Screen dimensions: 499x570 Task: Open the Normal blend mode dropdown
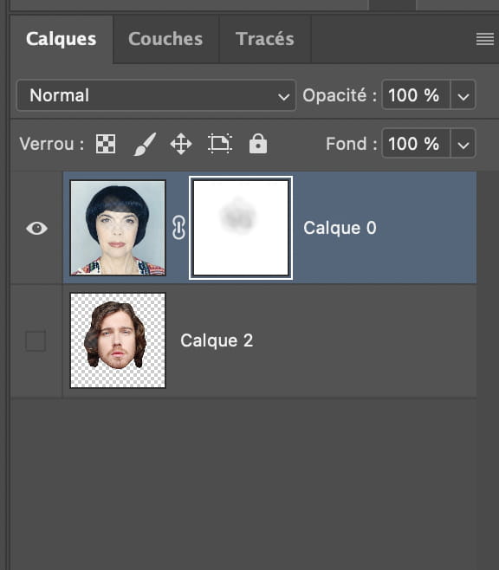tap(156, 95)
